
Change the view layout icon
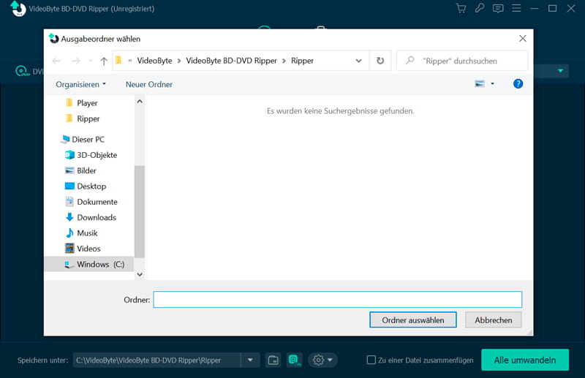point(480,84)
